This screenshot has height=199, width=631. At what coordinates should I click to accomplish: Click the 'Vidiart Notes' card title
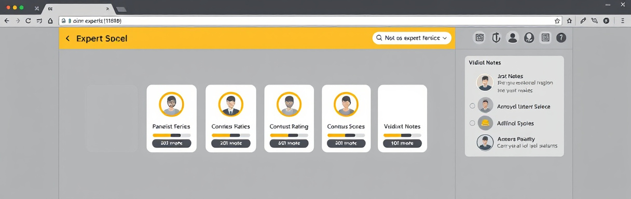click(402, 126)
